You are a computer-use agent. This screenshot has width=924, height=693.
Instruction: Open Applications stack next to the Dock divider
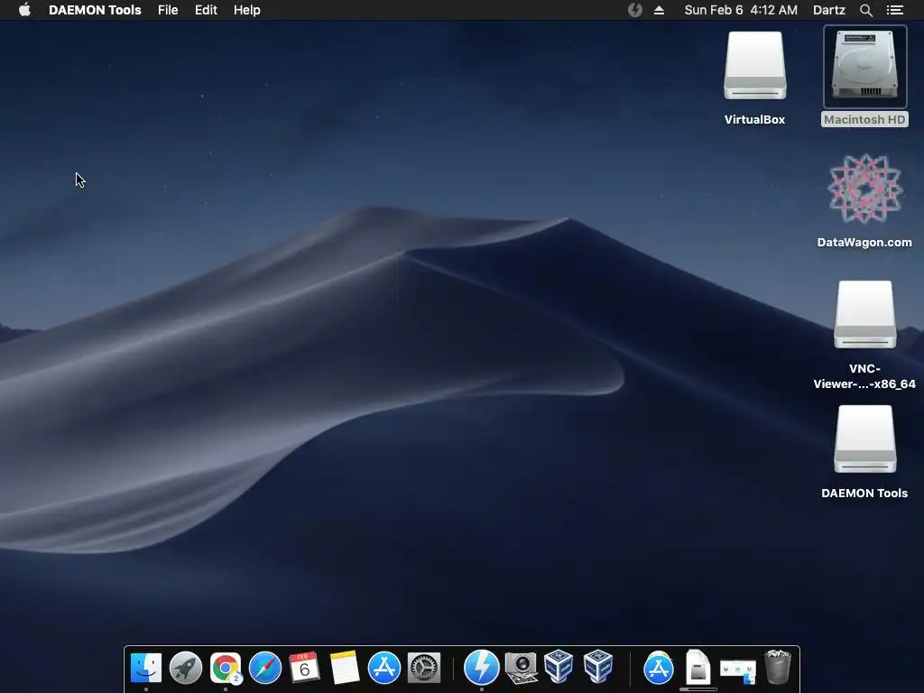658,668
